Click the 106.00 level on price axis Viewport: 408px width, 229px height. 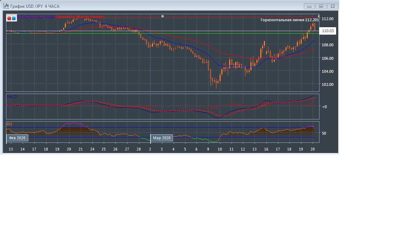(328, 58)
